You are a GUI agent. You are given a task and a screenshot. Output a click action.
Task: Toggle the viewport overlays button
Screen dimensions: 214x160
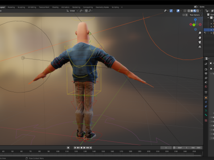pyautogui.click(x=178, y=11)
